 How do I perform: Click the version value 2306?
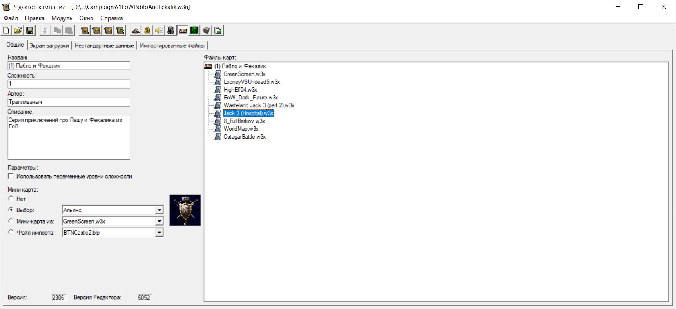(x=58, y=298)
